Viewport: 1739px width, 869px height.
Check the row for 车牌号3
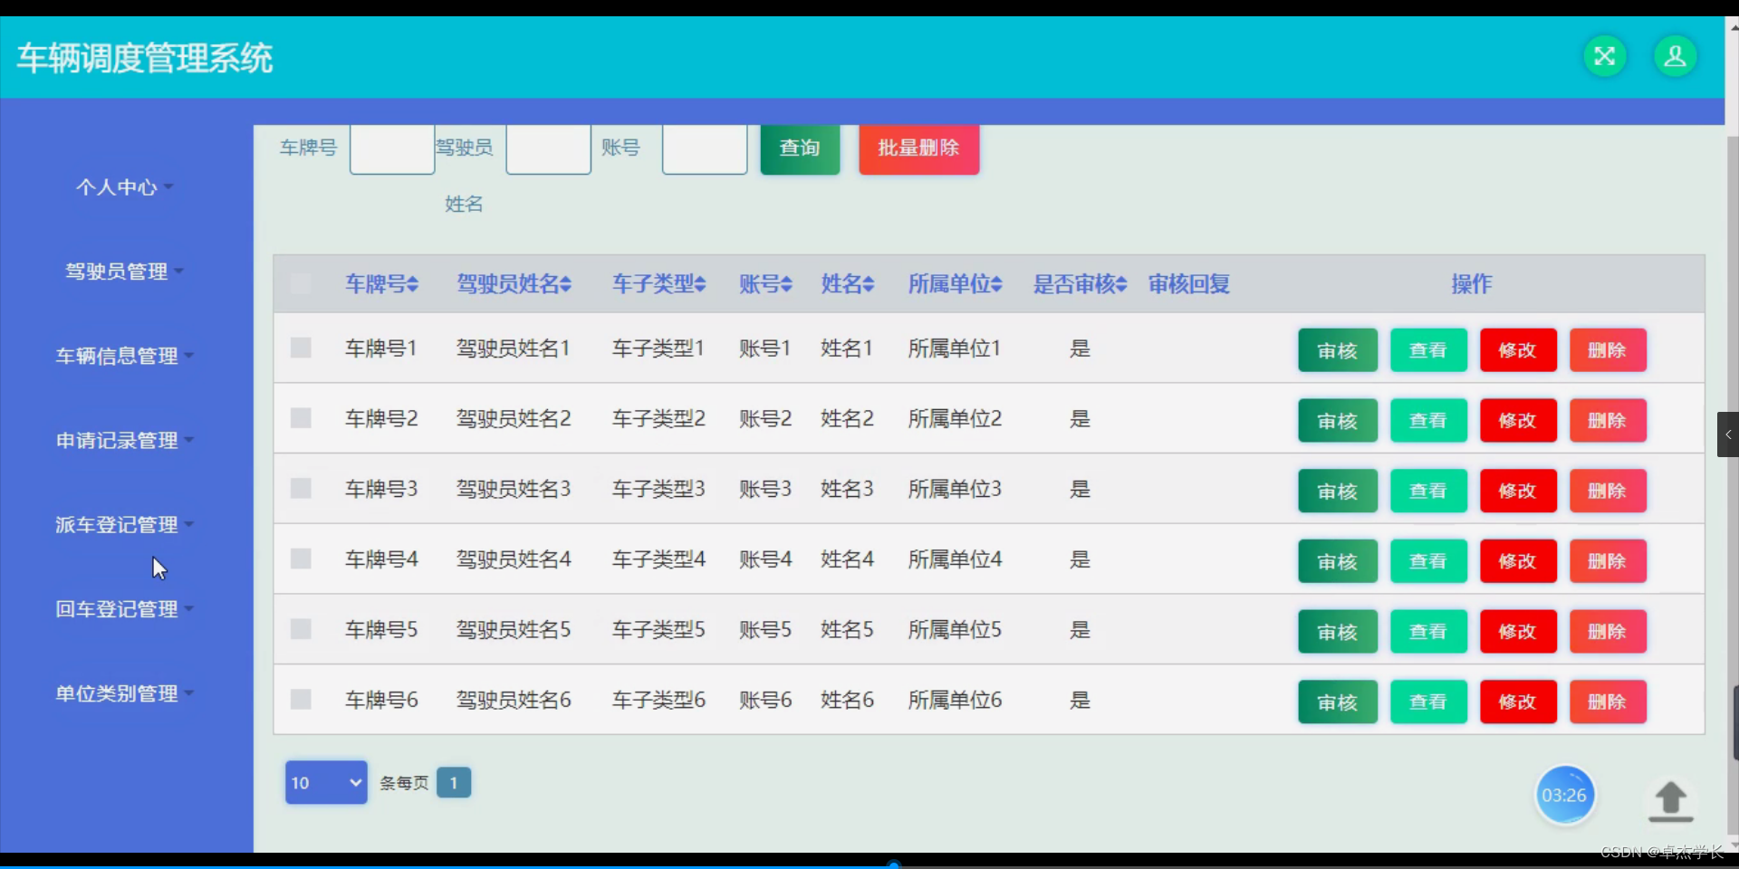point(301,489)
